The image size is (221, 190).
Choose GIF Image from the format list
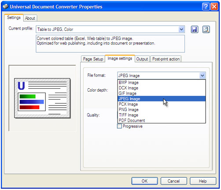coord(162,93)
